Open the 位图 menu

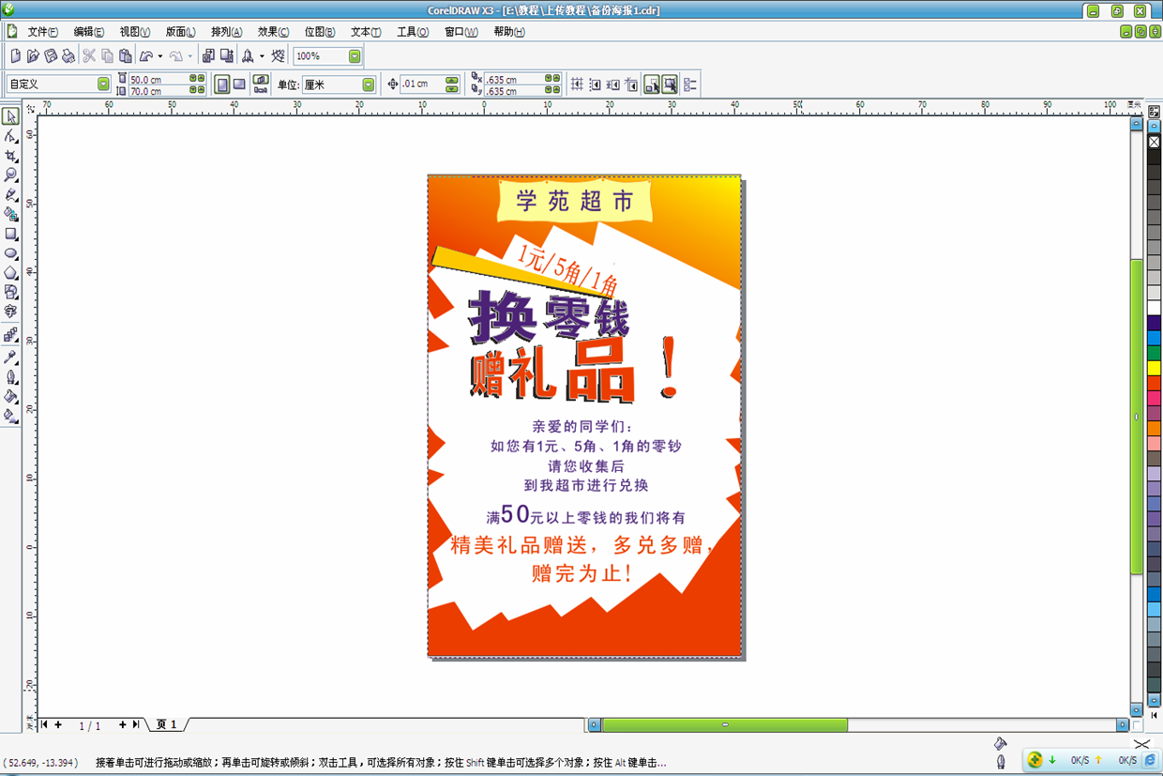(319, 32)
